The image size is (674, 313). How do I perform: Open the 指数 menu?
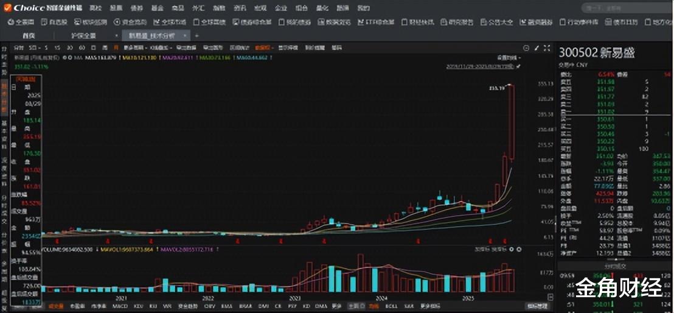tap(219, 8)
